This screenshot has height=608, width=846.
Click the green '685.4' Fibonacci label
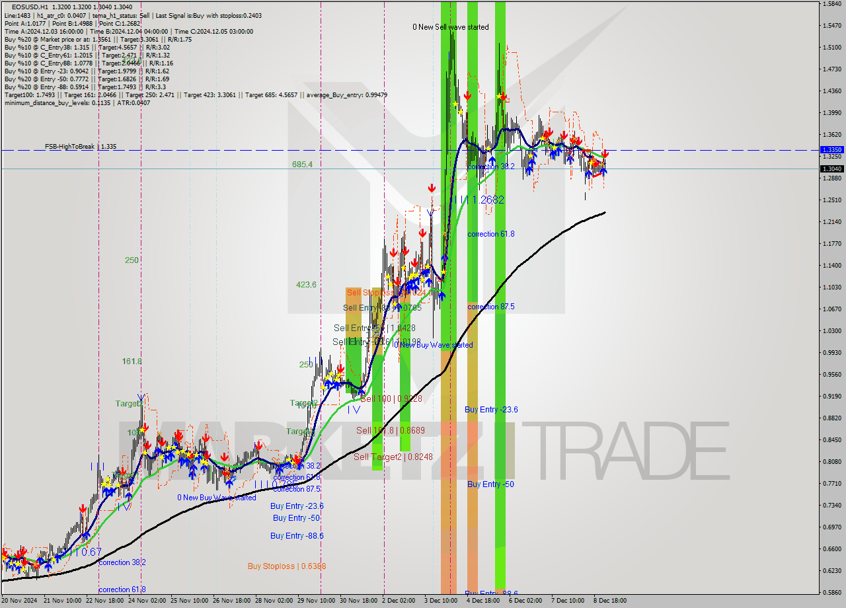tap(302, 164)
